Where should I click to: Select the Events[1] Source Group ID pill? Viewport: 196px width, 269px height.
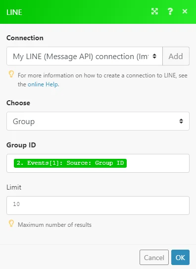coord(70,163)
